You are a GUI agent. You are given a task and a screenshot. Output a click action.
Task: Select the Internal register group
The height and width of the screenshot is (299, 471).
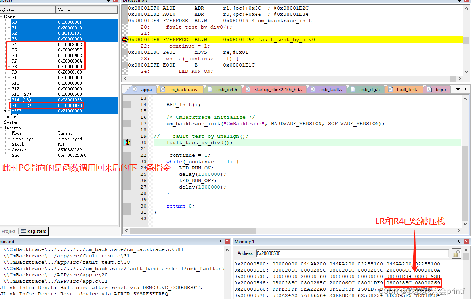coord(13,128)
